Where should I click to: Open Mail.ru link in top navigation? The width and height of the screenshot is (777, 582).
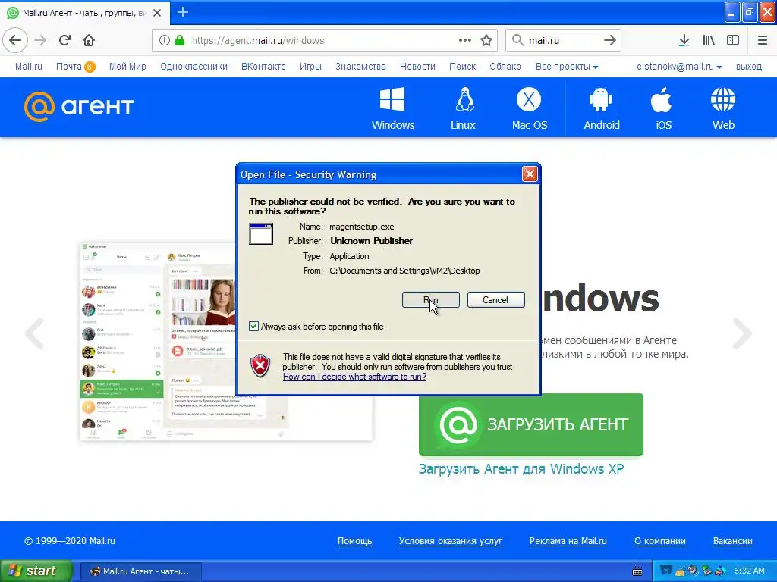(29, 67)
